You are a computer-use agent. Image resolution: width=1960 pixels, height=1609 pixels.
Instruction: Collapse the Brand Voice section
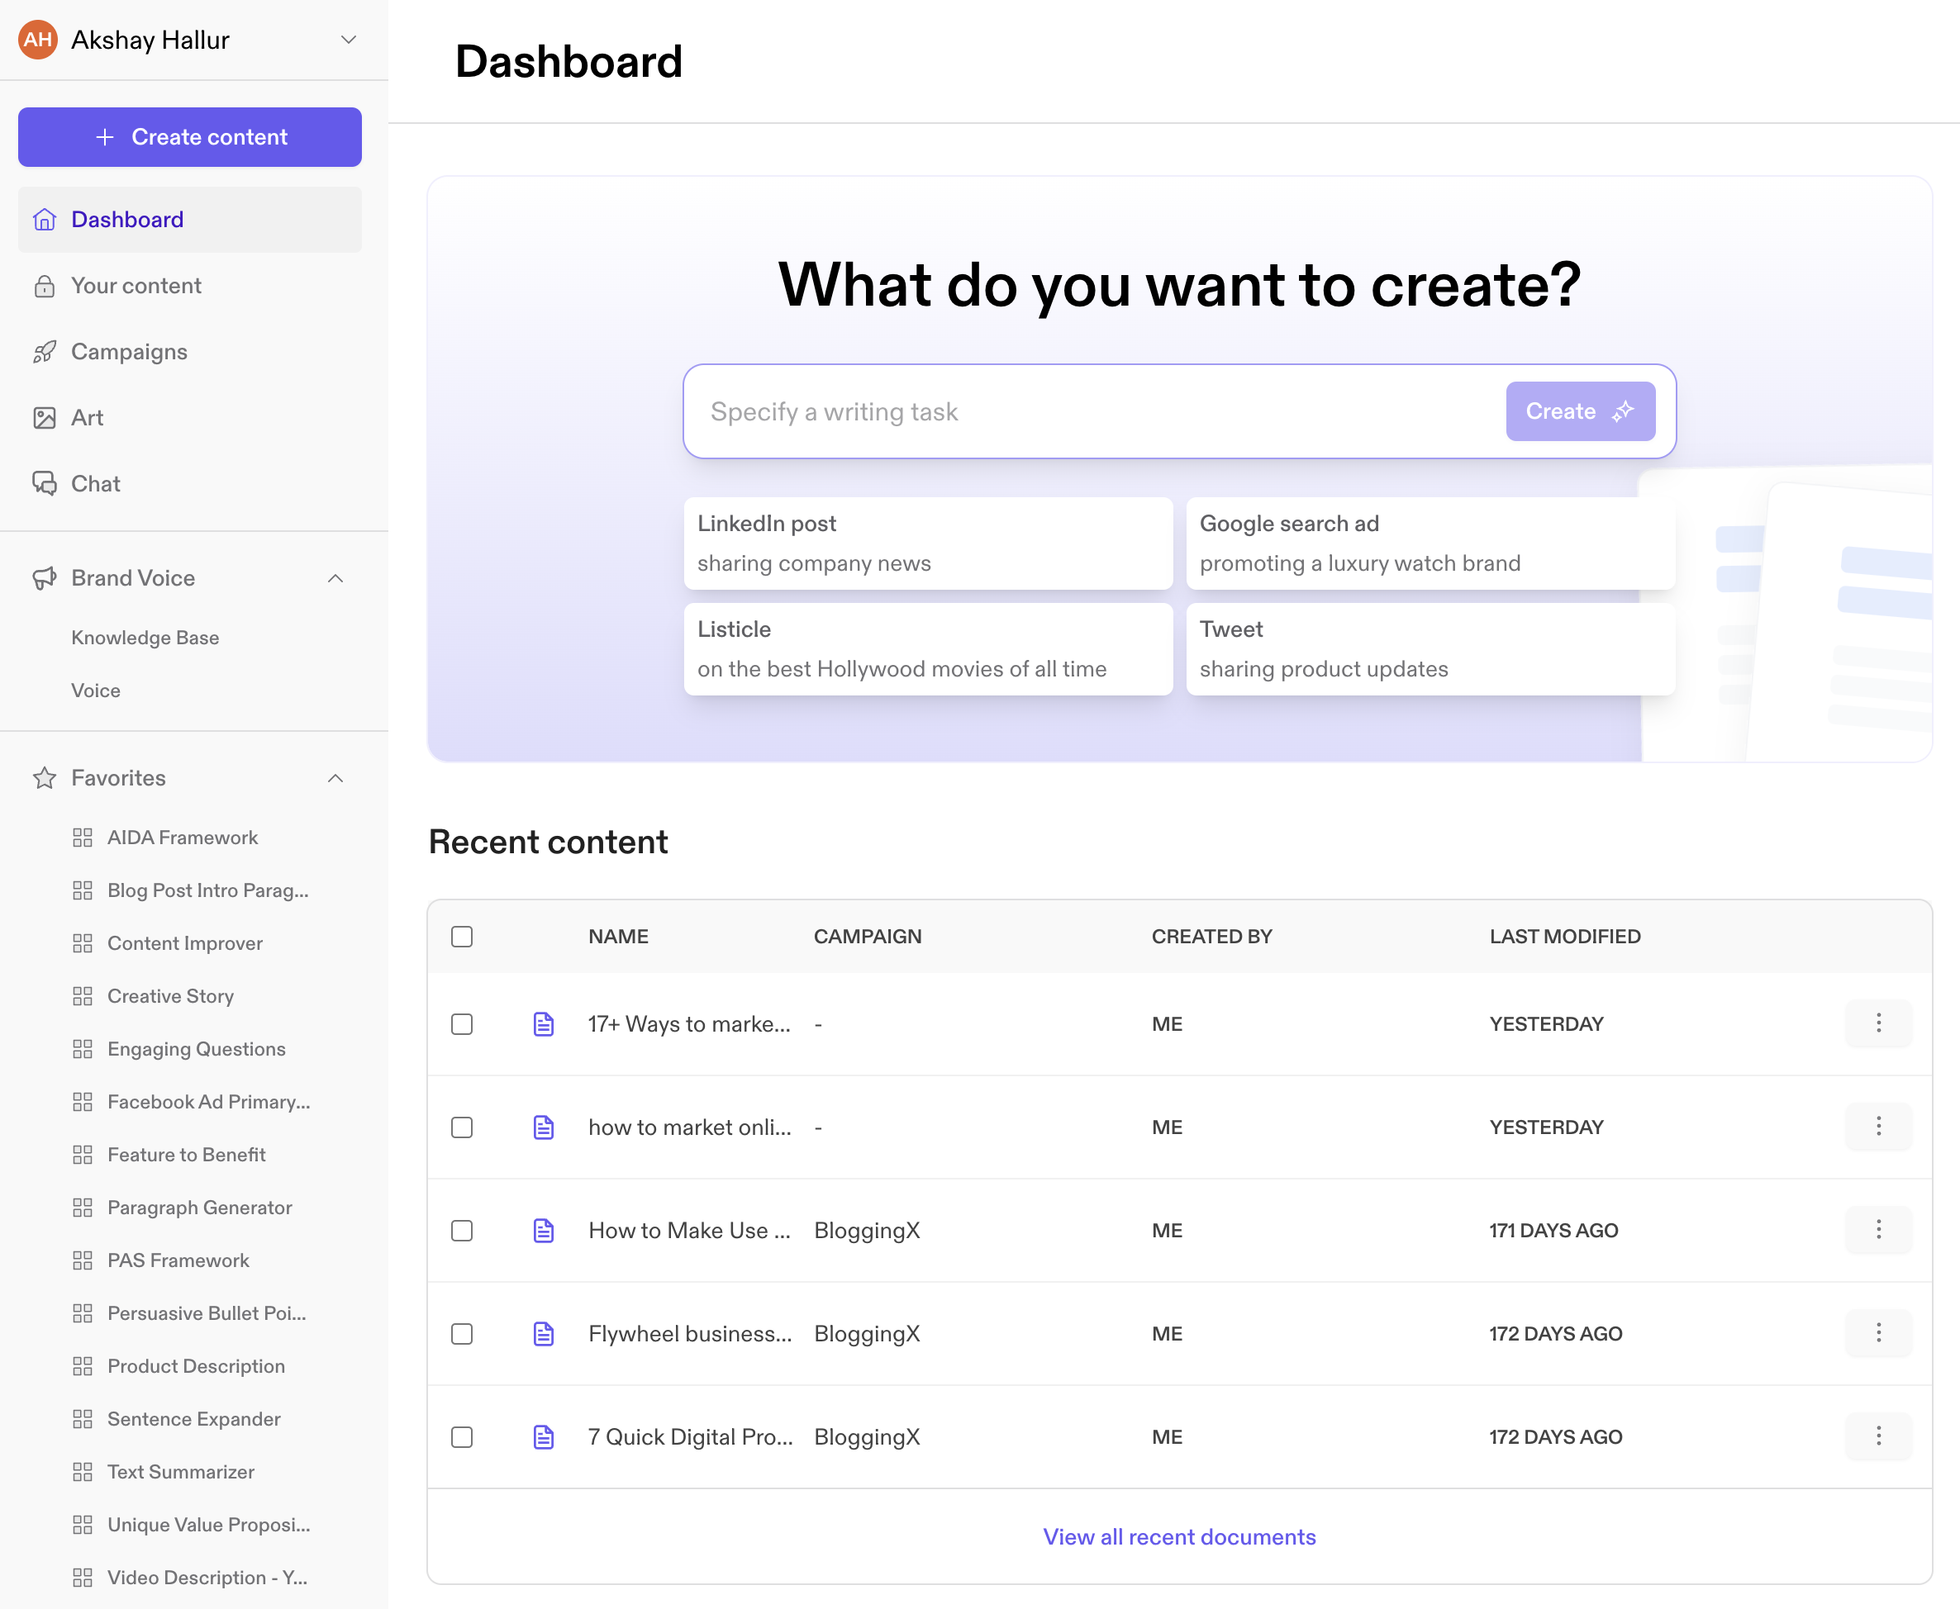(x=335, y=578)
